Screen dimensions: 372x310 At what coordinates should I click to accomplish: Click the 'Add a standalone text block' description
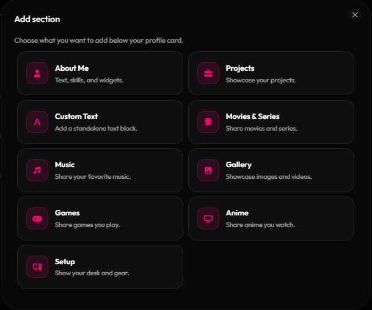click(96, 129)
